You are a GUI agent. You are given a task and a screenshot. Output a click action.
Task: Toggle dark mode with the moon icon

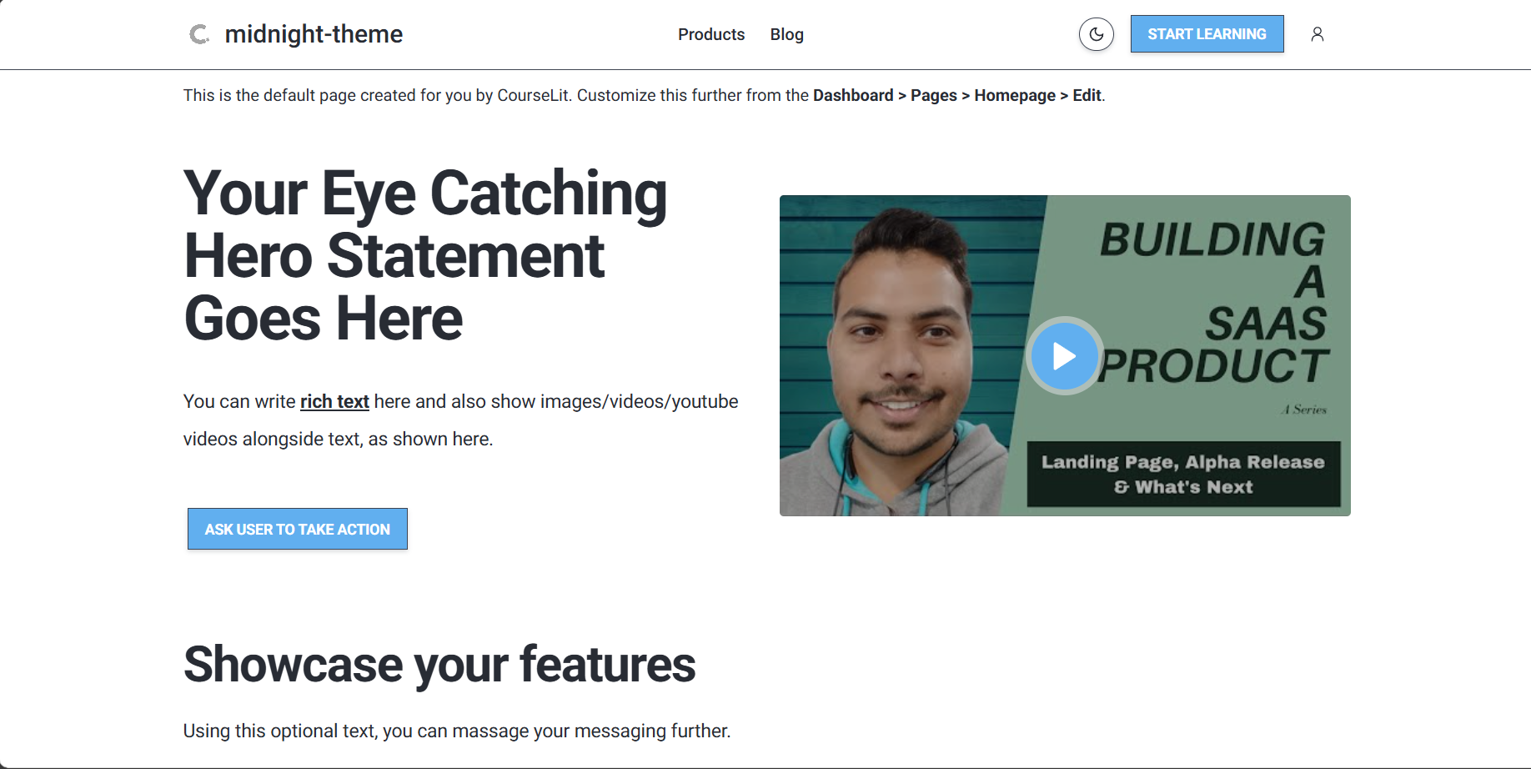(1096, 34)
